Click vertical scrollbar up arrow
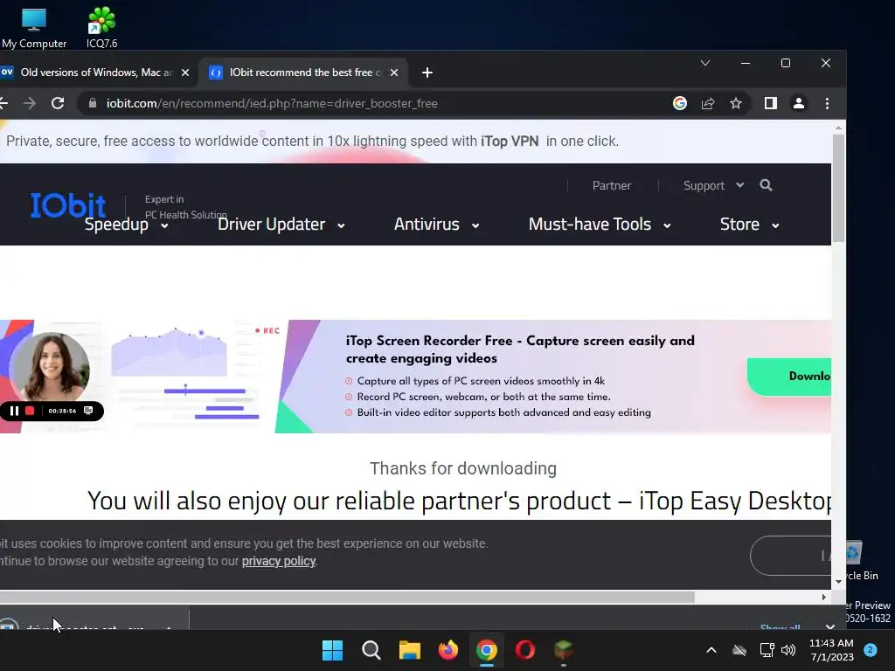The height and width of the screenshot is (671, 895). point(838,128)
